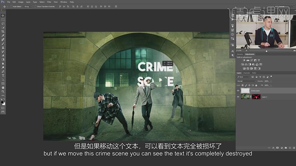Screen dimensions: 296x166
Task: Select the Hand tool
Action: point(3,88)
